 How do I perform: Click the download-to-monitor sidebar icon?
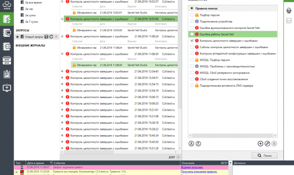coord(7,87)
